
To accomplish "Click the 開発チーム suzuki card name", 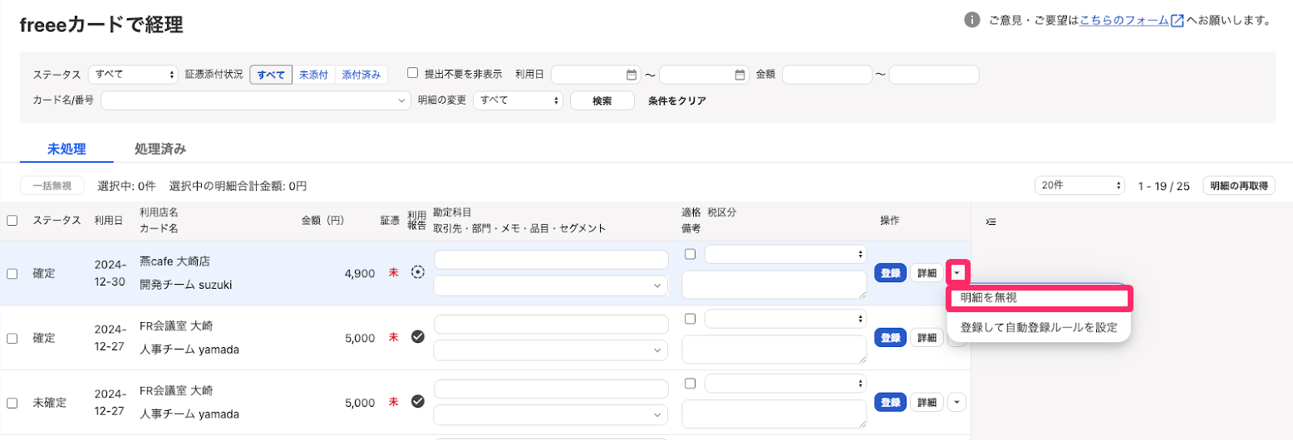I will tap(186, 285).
